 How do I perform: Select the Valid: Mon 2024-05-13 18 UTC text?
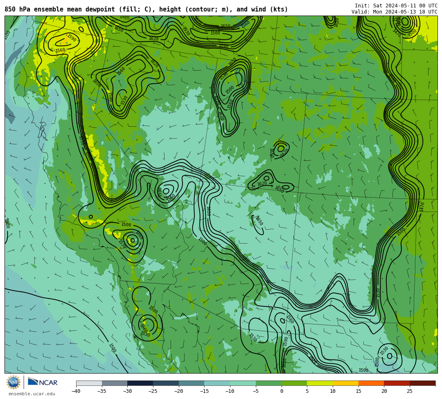[x=395, y=12]
